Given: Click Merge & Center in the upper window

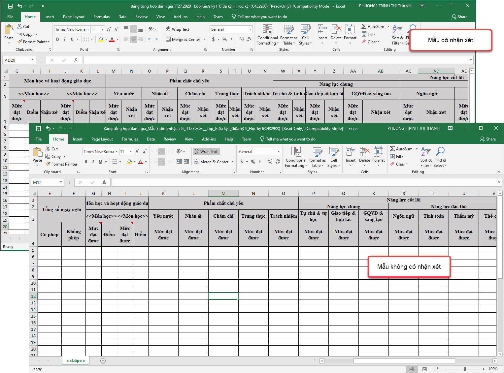Looking at the screenshot, I should pyautogui.click(x=185, y=40).
